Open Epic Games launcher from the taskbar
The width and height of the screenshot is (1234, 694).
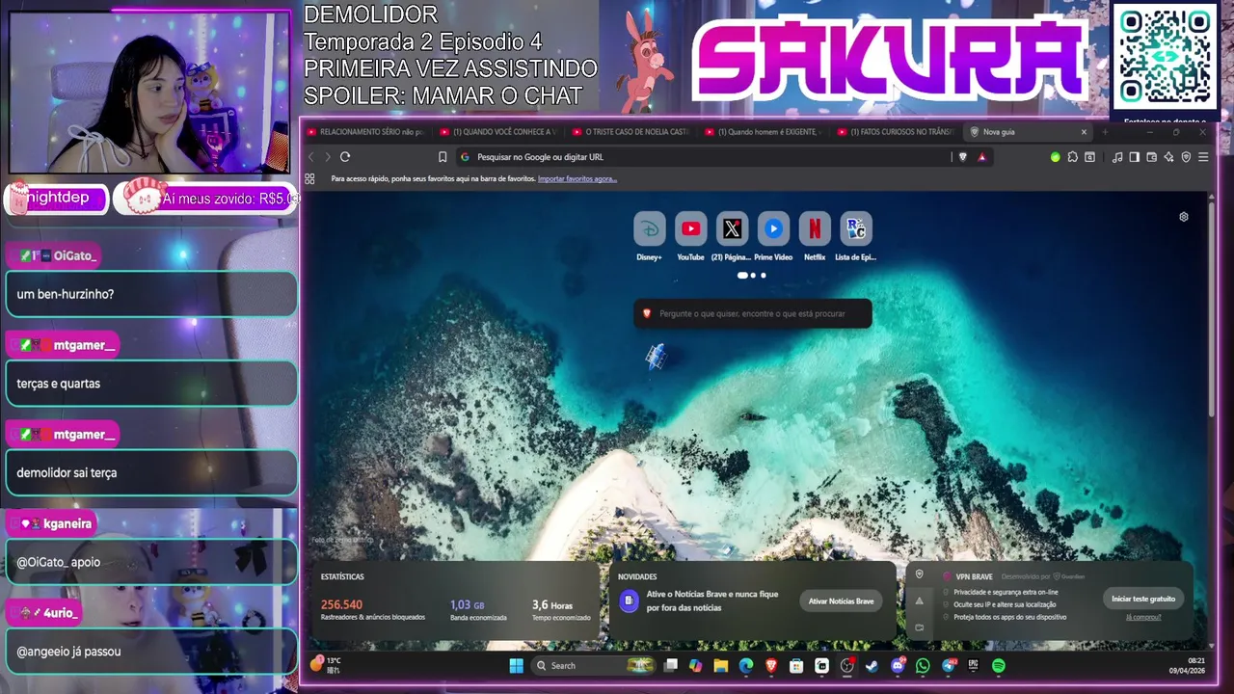click(974, 665)
